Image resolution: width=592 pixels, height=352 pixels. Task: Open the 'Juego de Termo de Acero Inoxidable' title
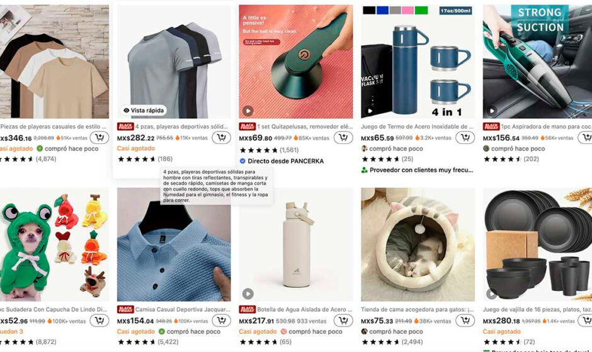click(417, 126)
